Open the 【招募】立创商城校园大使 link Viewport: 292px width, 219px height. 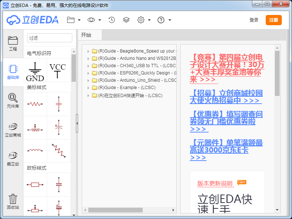point(226,97)
